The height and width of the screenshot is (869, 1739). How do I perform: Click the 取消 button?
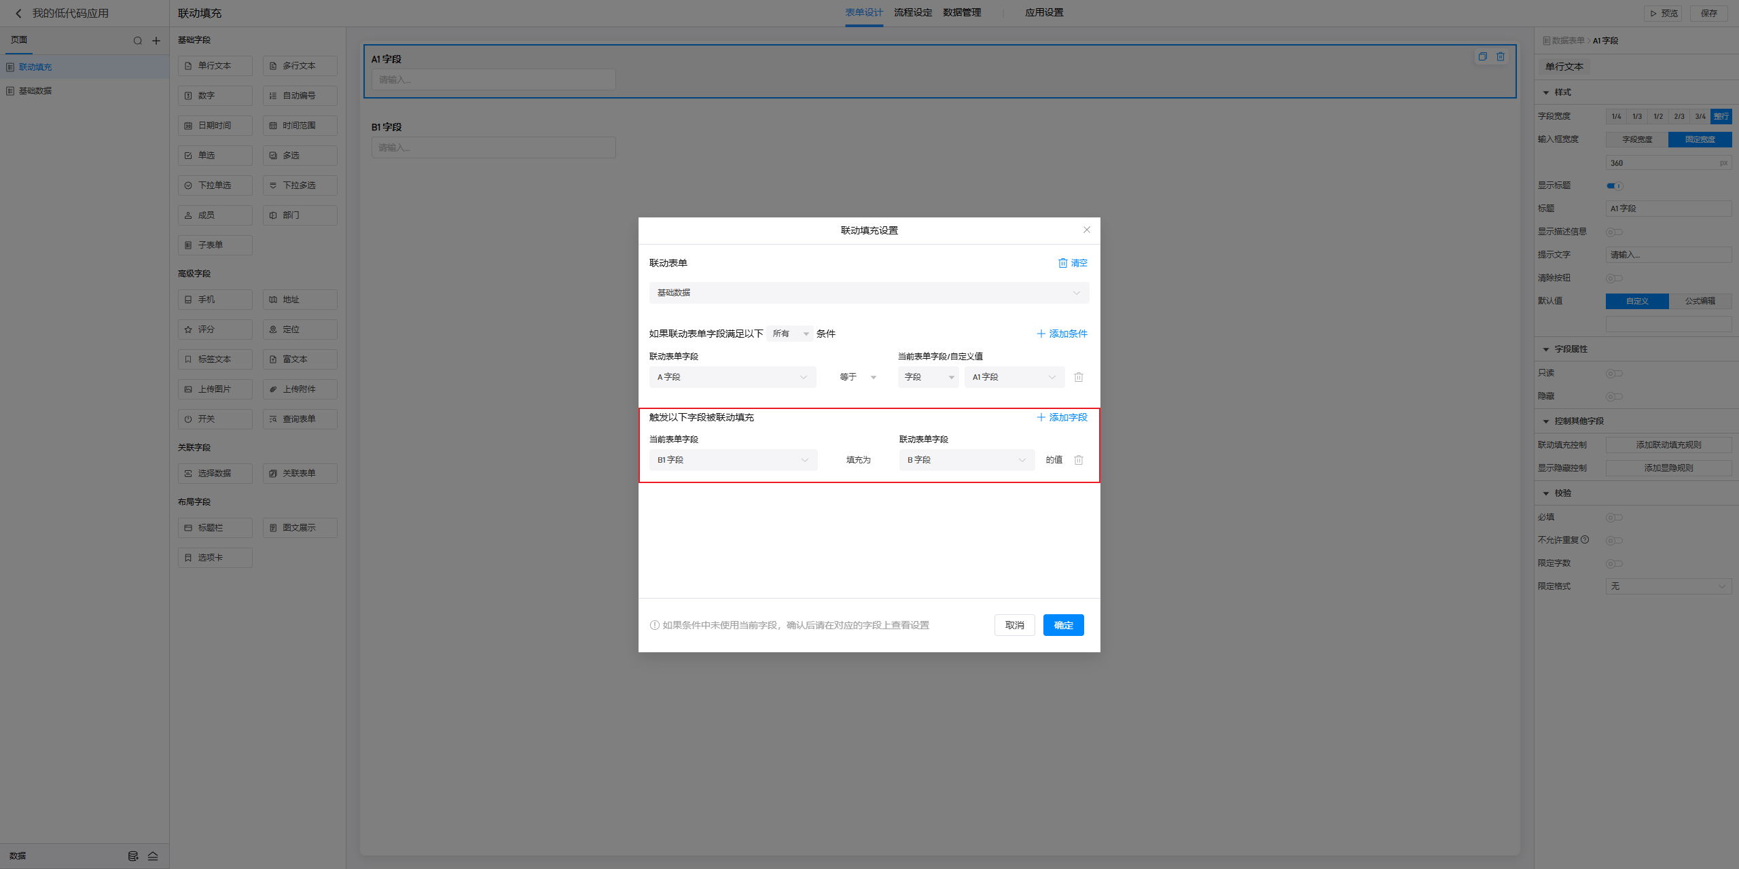point(1014,625)
